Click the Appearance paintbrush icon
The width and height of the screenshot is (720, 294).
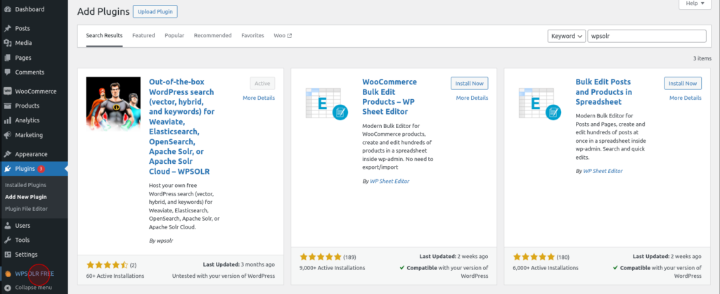coord(7,154)
